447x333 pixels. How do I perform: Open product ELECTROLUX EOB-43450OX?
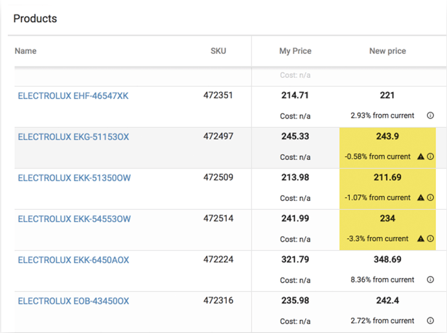74,301
